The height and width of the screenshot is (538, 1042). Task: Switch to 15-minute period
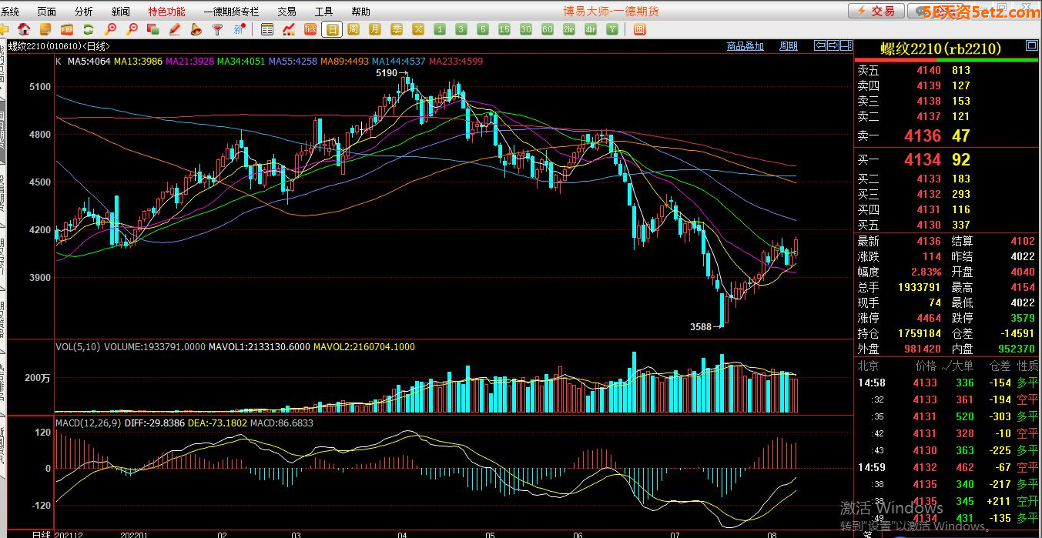504,29
